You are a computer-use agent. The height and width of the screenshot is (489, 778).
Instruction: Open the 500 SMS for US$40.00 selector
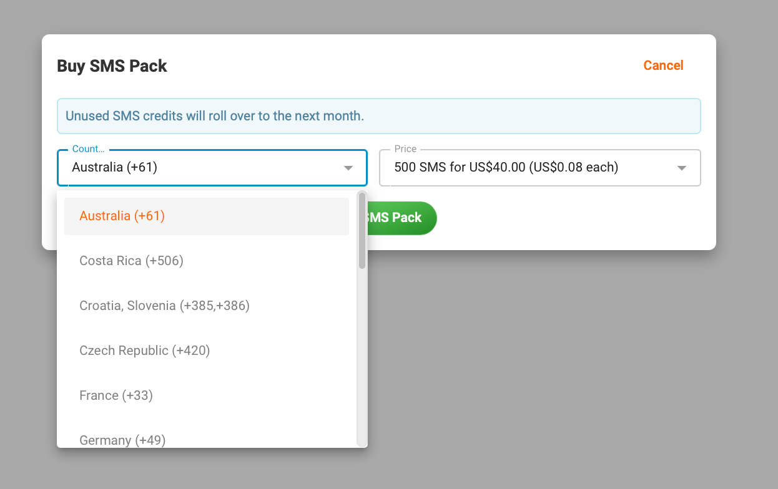coord(506,167)
